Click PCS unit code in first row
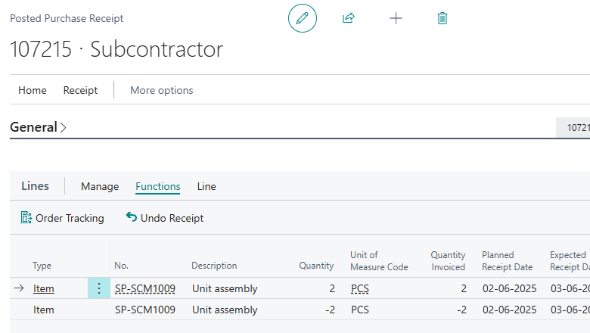 (361, 288)
